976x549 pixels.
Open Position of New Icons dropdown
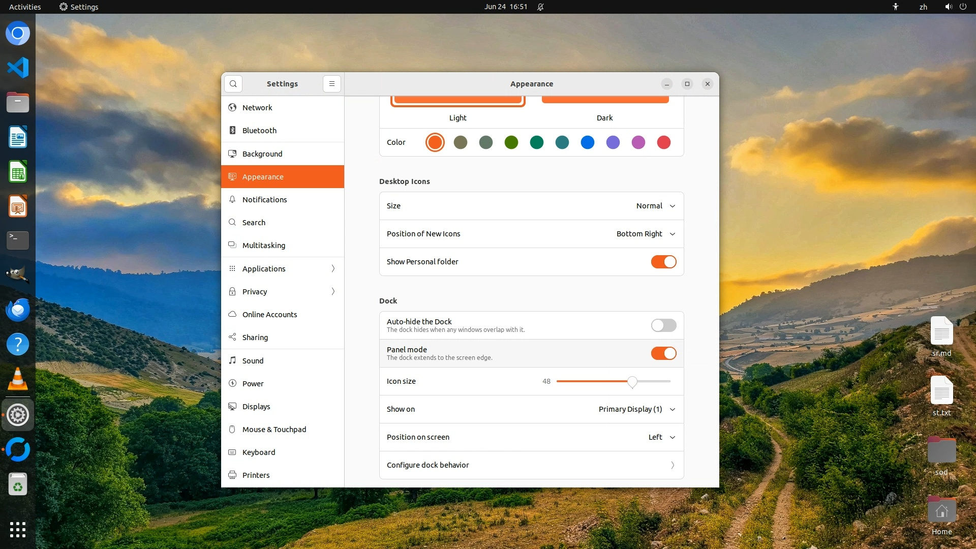click(x=645, y=234)
